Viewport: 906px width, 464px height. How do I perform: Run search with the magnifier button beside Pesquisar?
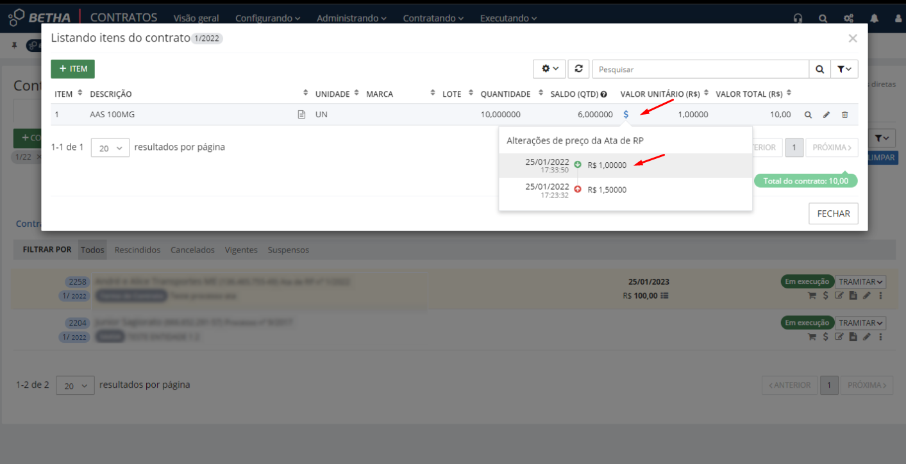(x=819, y=69)
